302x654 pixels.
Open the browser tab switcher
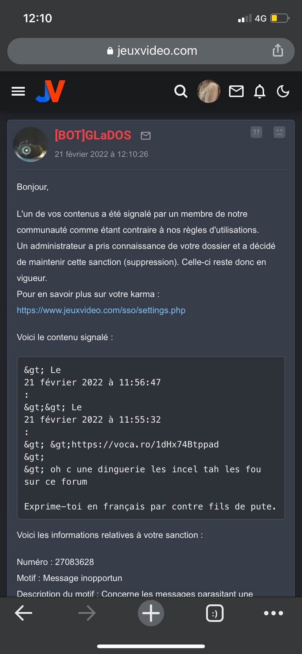215,613
